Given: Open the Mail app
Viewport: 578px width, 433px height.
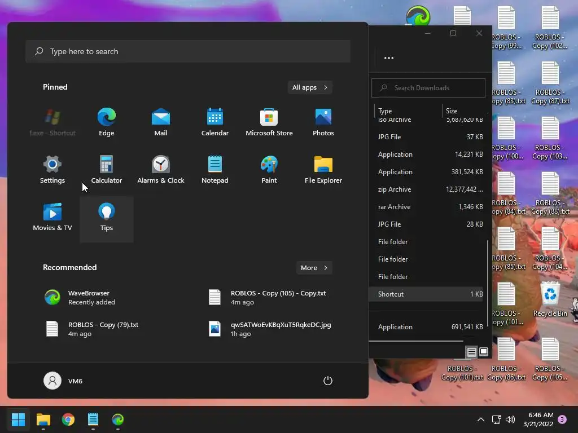Looking at the screenshot, I should coord(161,122).
